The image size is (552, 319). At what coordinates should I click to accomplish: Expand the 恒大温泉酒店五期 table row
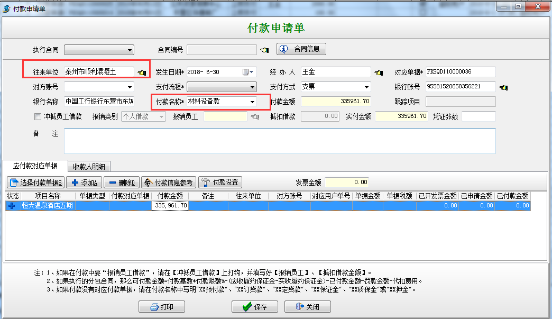tap(12, 206)
